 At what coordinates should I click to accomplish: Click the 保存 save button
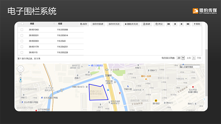[x=84, y=24]
